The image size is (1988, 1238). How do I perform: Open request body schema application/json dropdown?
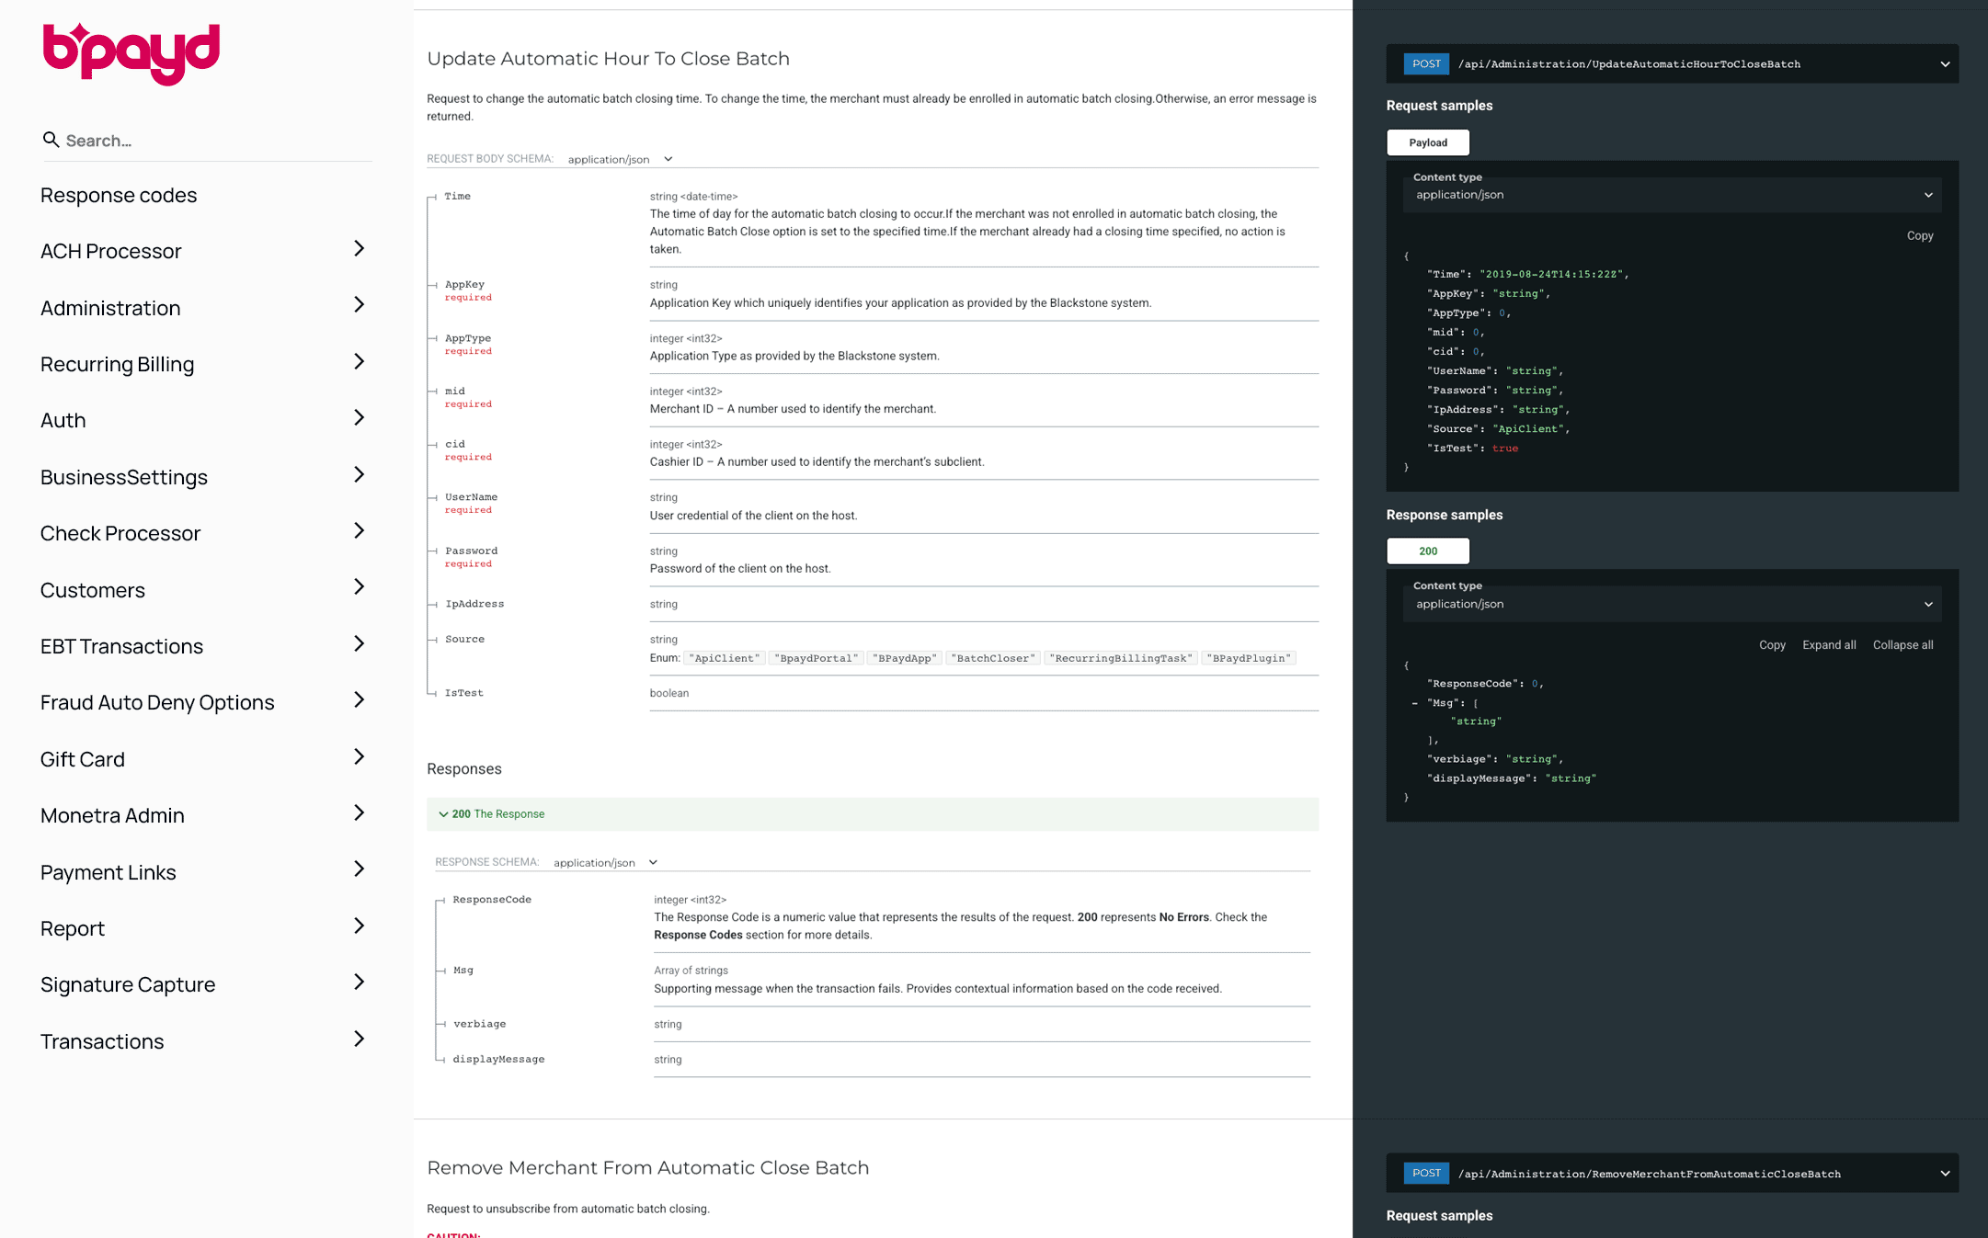click(621, 159)
